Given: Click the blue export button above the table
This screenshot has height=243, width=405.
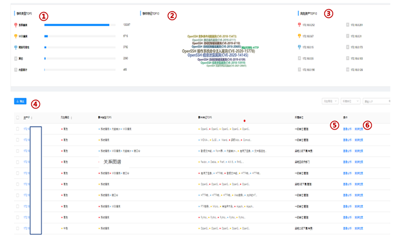Looking at the screenshot, I should tap(20, 101).
